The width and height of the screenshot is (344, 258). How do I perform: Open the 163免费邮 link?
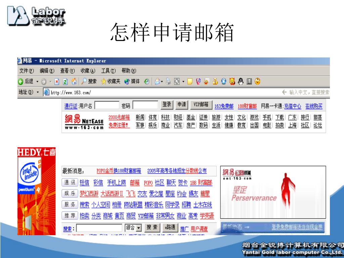coord(224,106)
